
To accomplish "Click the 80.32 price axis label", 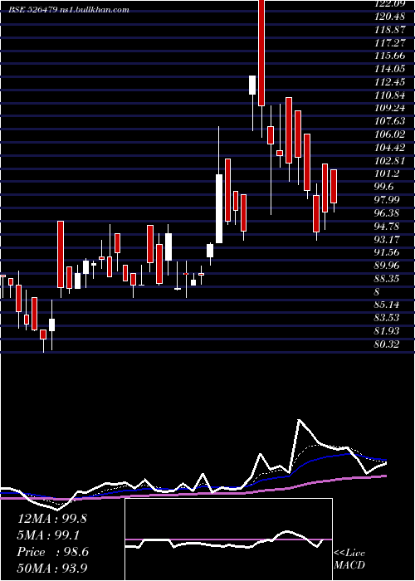I will click(386, 344).
